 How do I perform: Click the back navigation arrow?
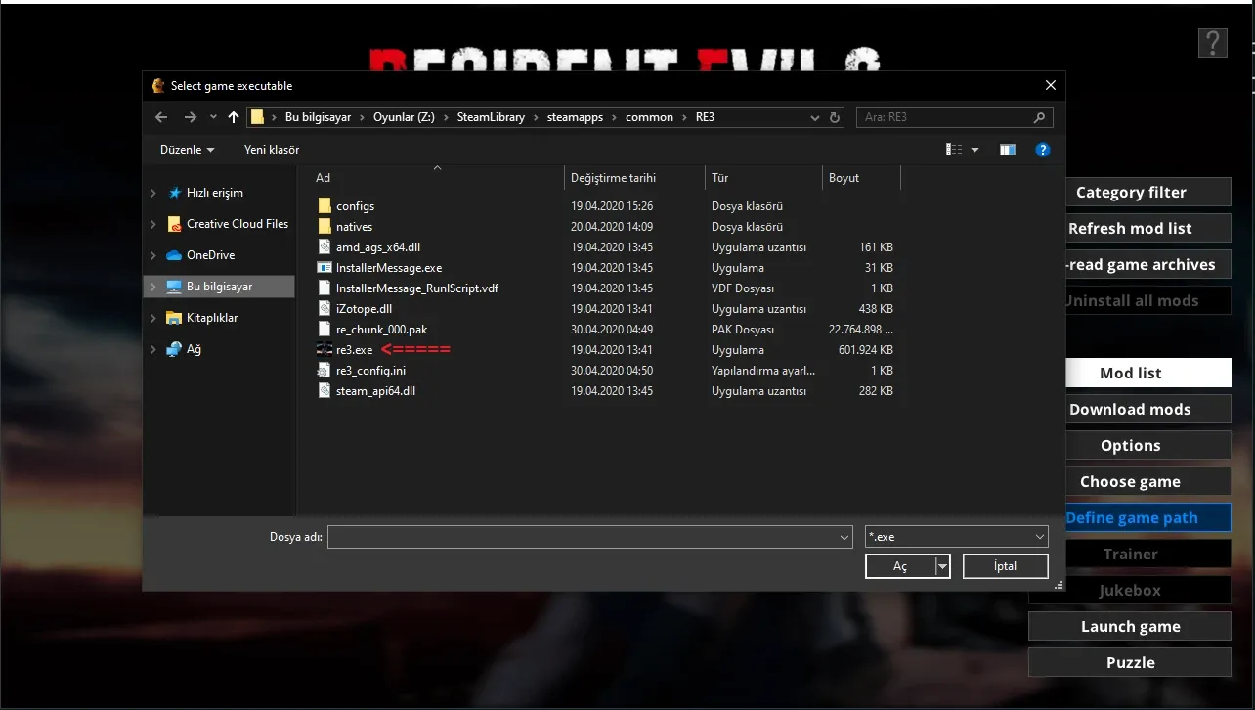pos(161,117)
